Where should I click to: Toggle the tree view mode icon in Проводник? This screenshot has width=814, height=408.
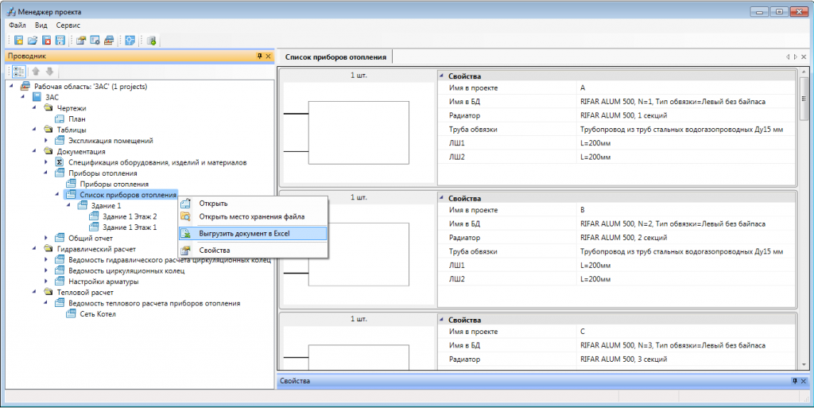[x=18, y=72]
